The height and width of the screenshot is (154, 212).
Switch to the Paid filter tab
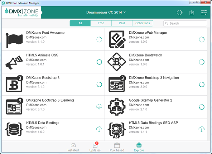point(122,23)
